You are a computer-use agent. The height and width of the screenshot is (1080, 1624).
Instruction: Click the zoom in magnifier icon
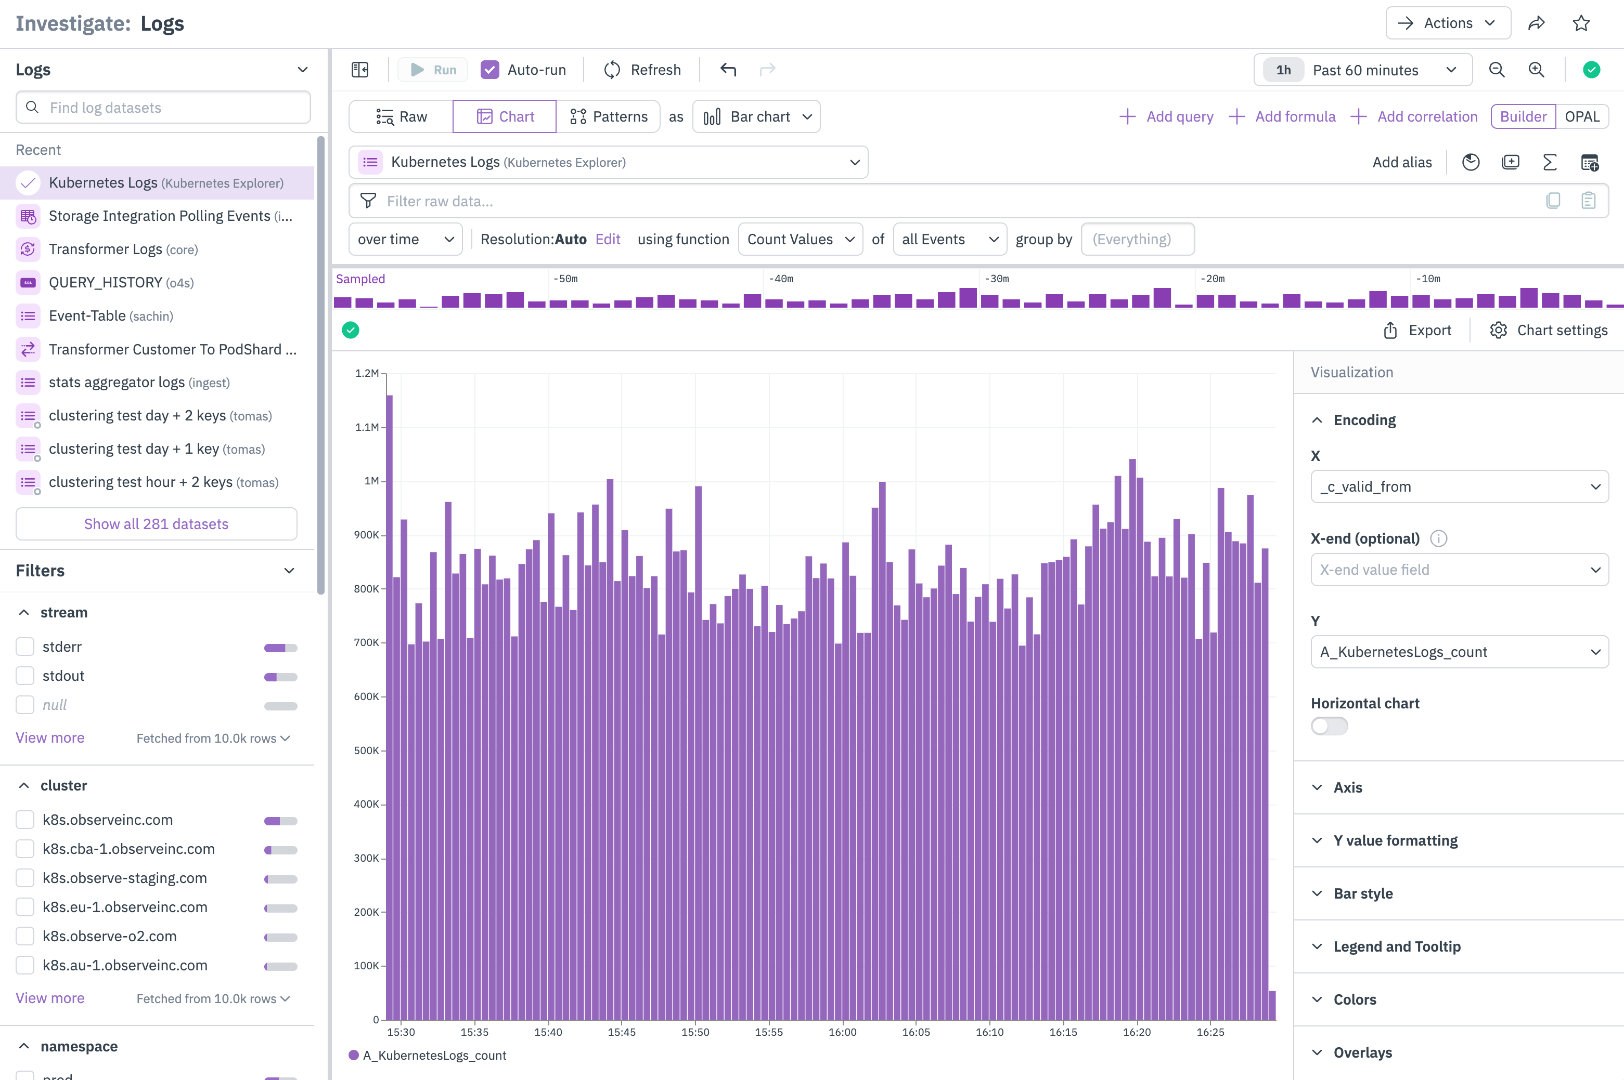1536,70
